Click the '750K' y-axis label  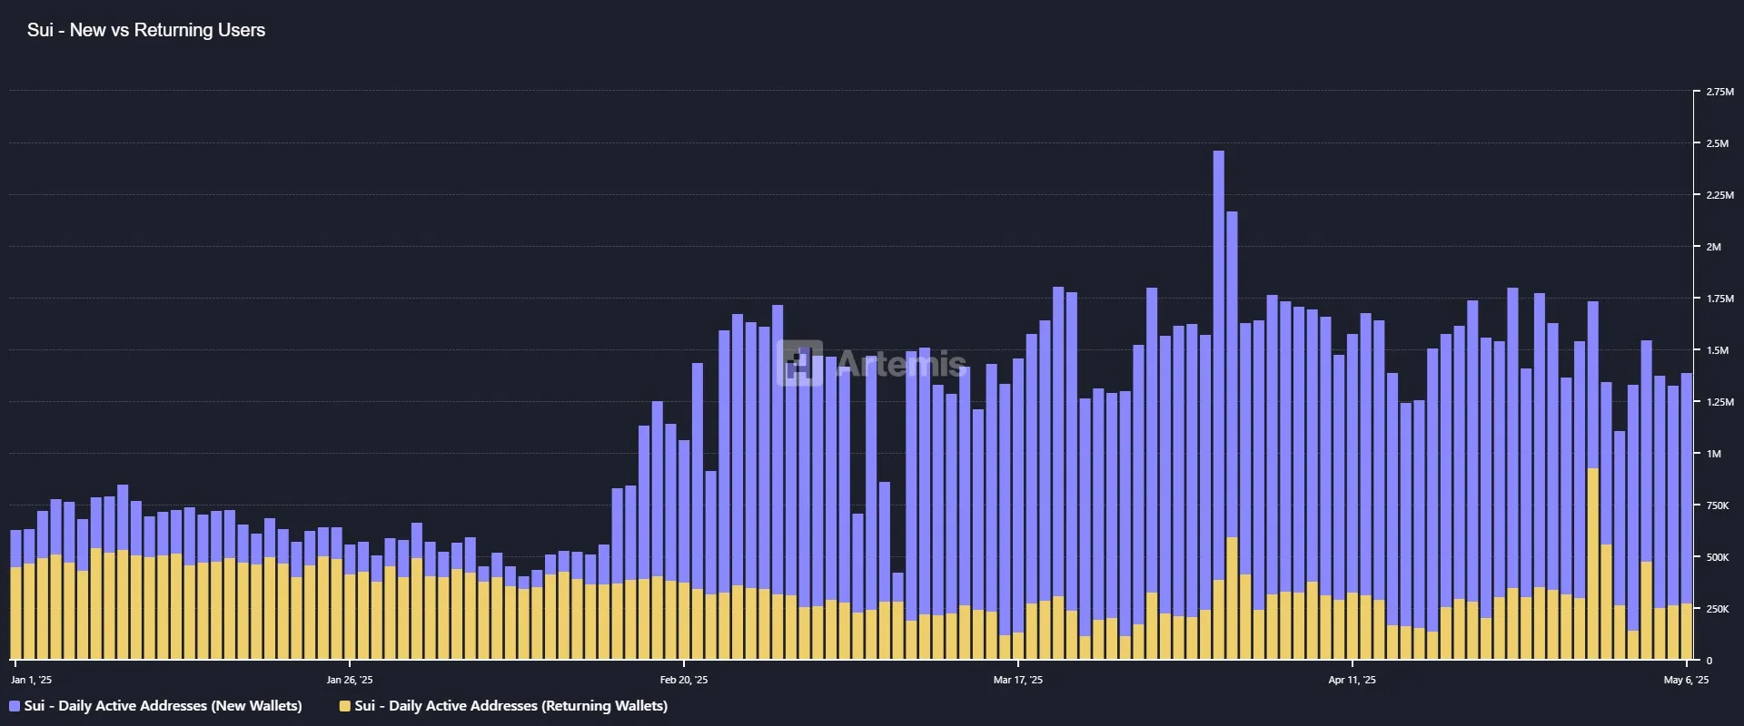click(x=1718, y=505)
